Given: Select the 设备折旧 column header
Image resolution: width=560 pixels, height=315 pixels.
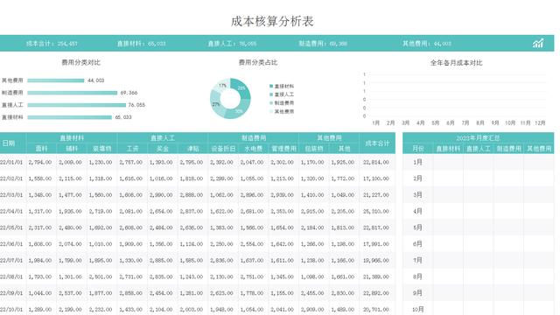Looking at the screenshot, I should pos(223,149).
